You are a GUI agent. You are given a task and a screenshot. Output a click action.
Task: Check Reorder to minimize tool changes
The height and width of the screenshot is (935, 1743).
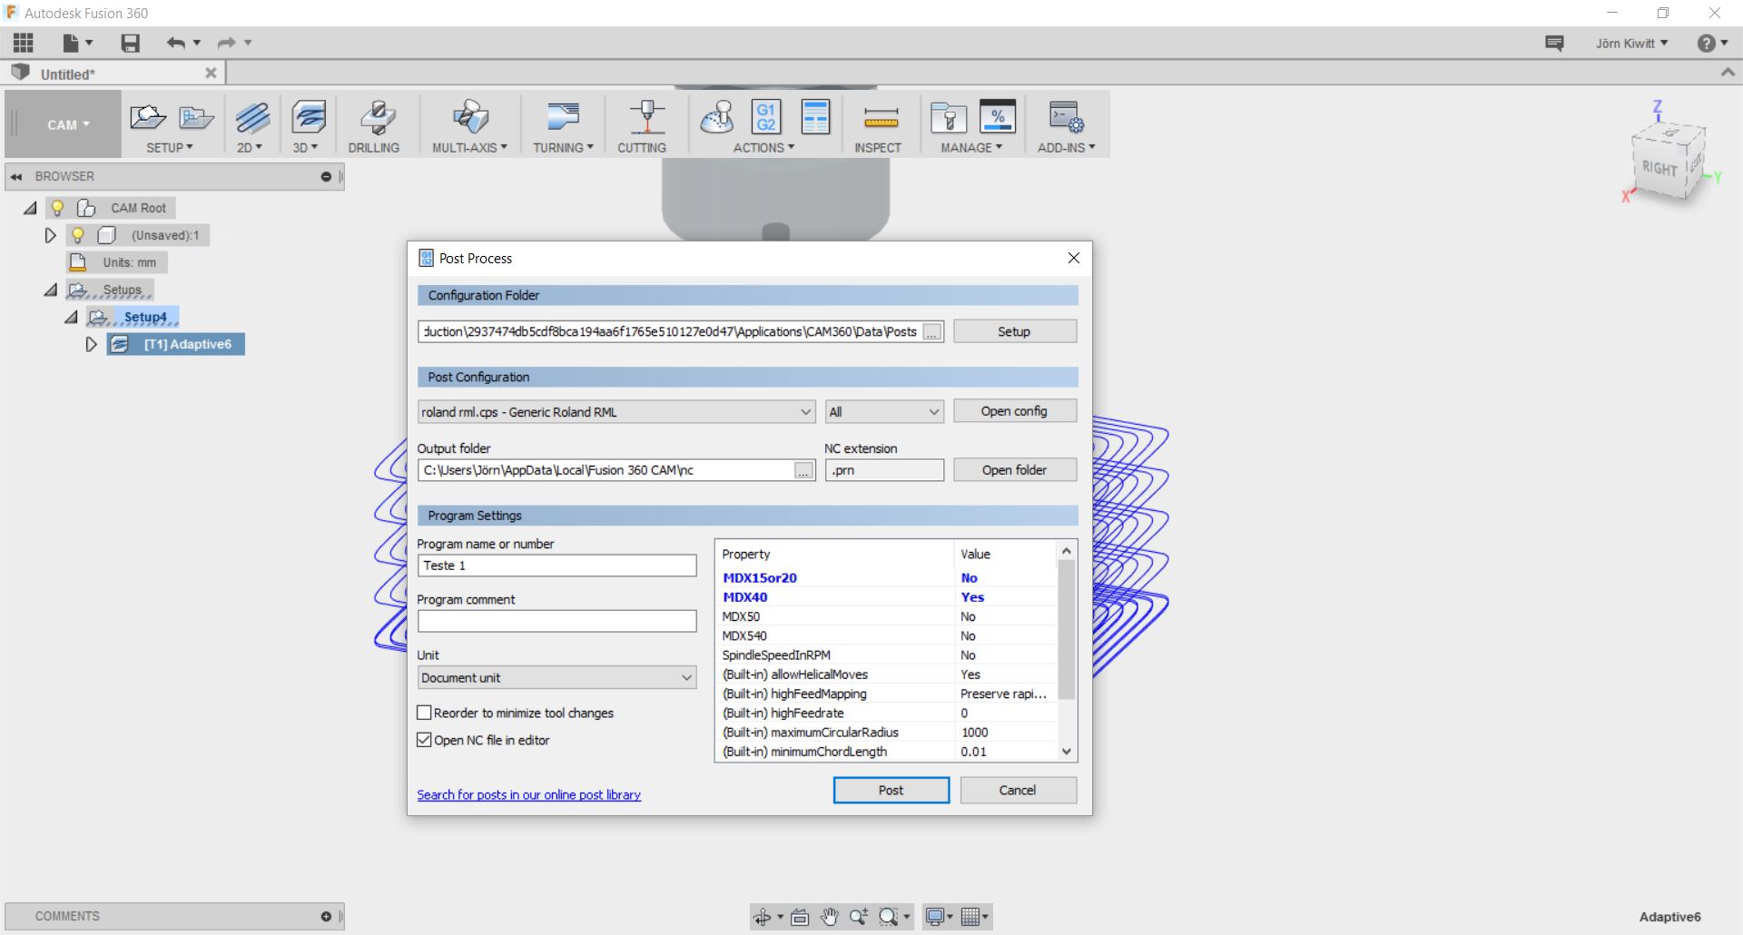click(424, 713)
